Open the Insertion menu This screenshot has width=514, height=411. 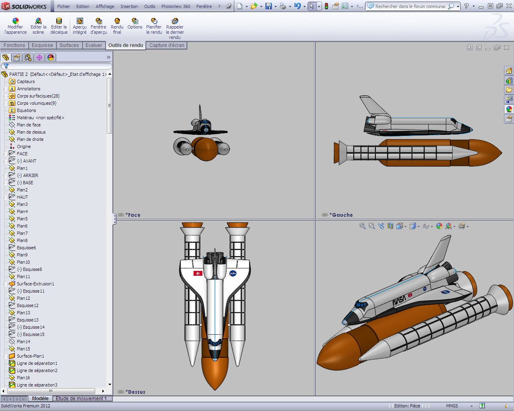pyautogui.click(x=129, y=6)
